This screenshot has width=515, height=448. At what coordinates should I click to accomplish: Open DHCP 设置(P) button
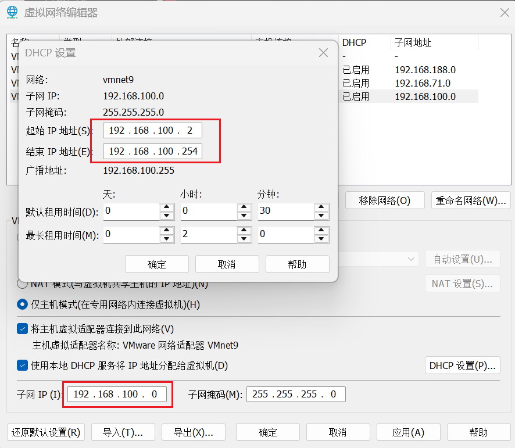462,365
